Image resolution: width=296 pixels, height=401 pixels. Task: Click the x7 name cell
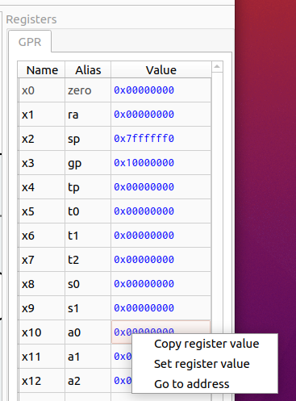[x=42, y=260]
